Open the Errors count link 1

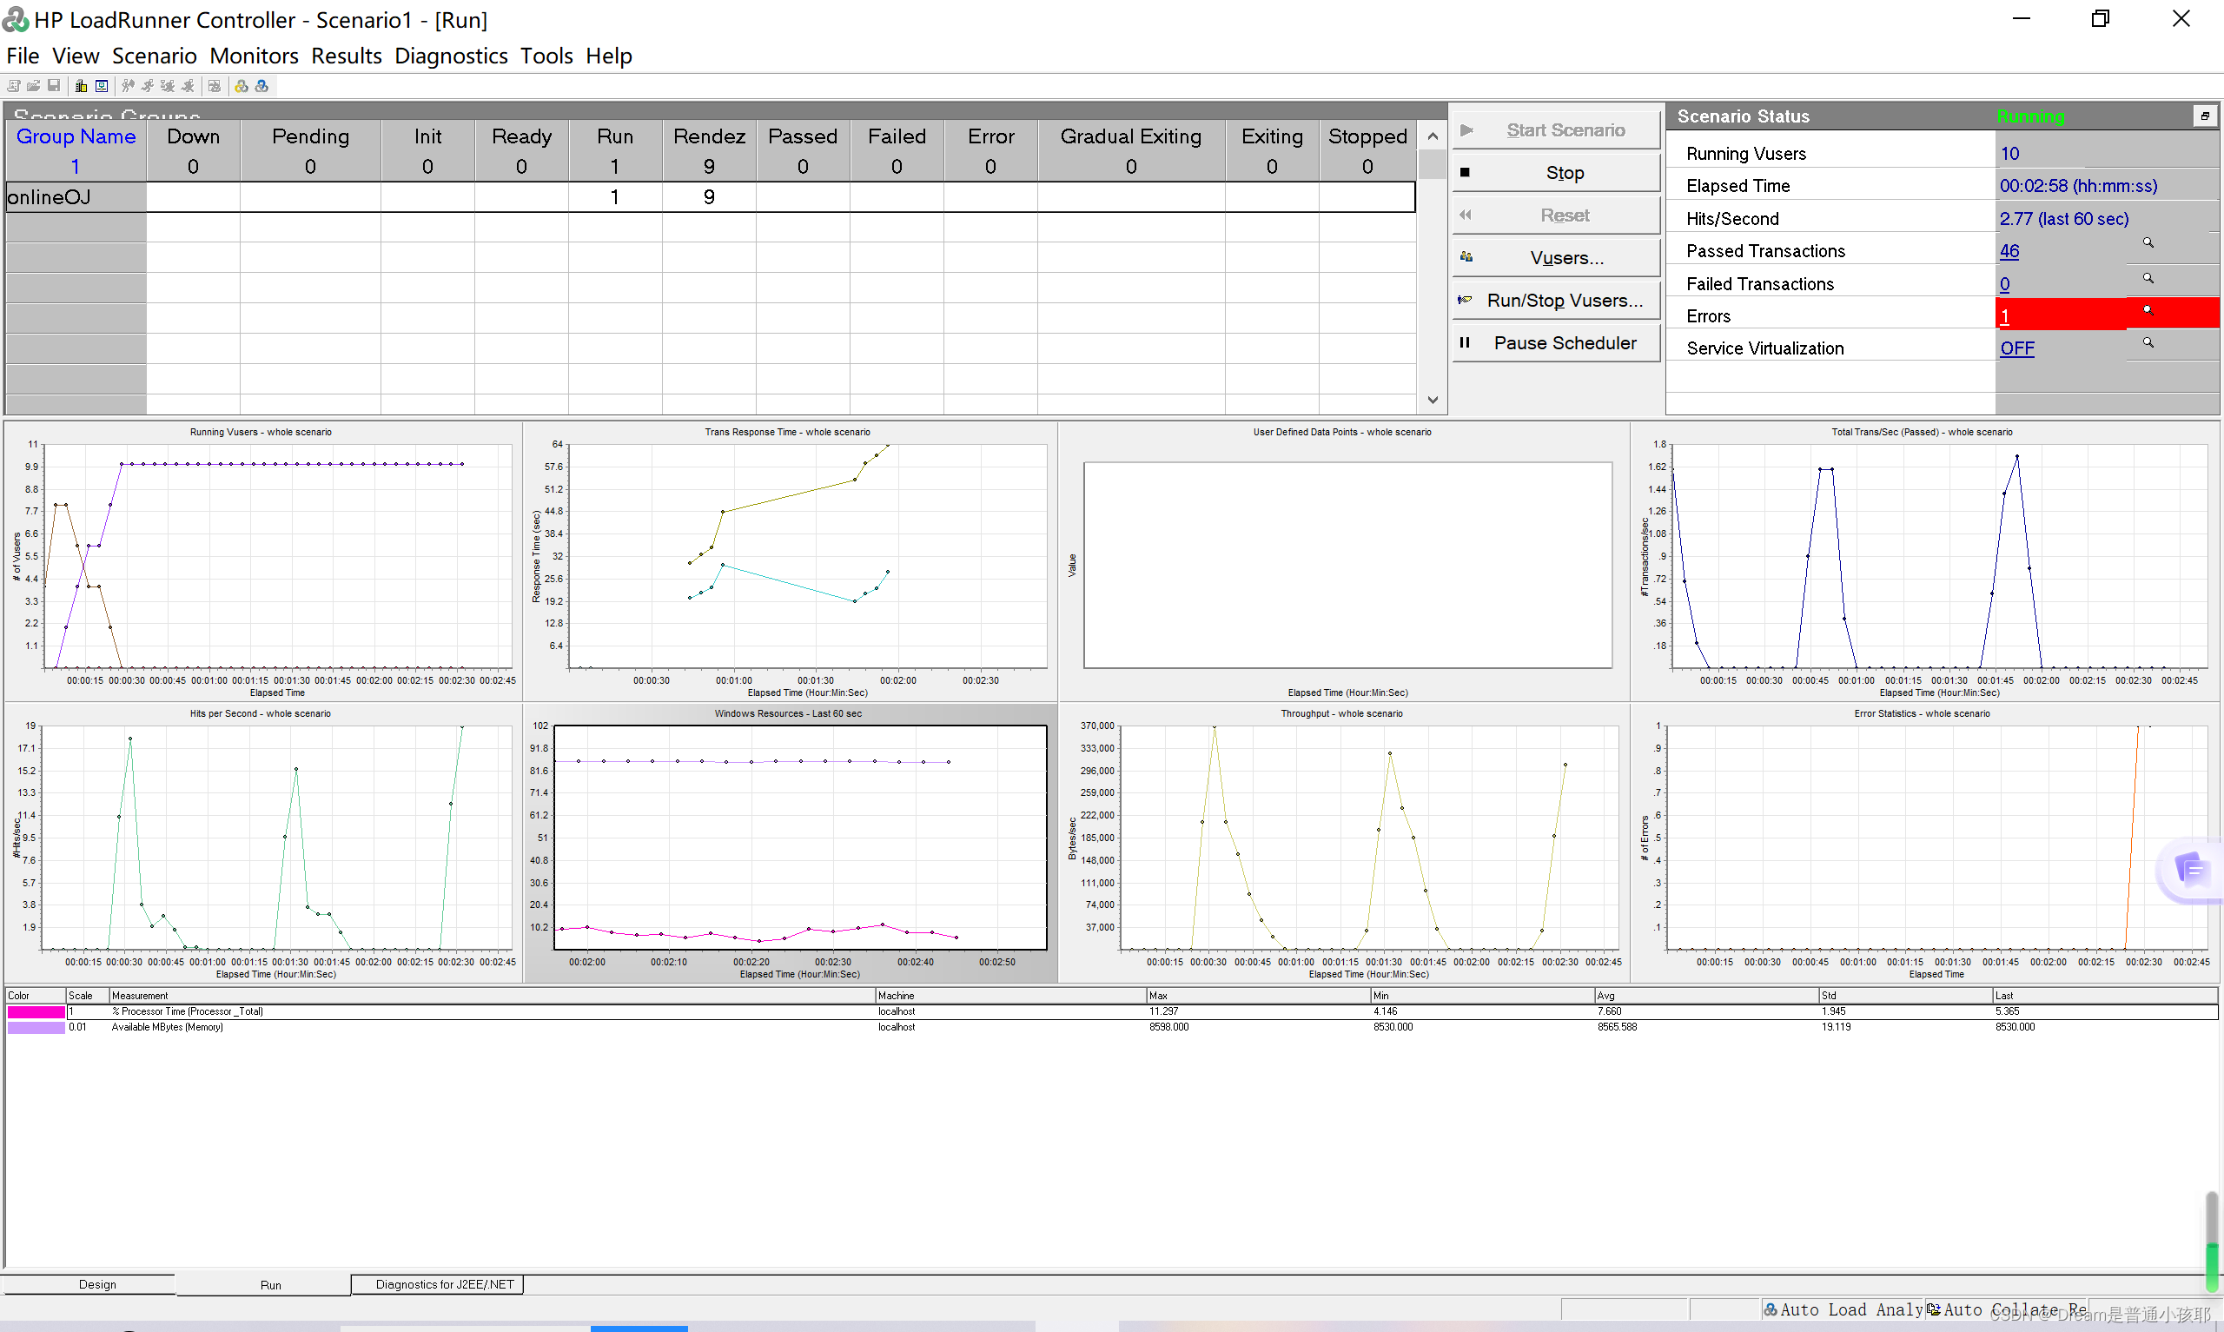point(2004,316)
